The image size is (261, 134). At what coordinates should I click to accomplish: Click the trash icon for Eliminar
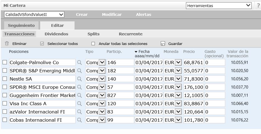point(7,44)
